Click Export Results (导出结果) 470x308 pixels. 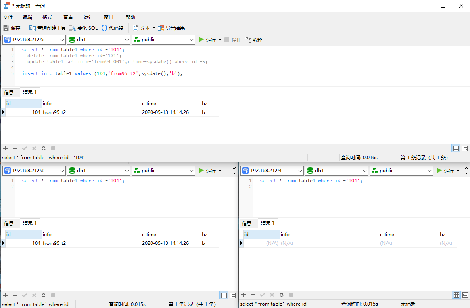pos(171,28)
